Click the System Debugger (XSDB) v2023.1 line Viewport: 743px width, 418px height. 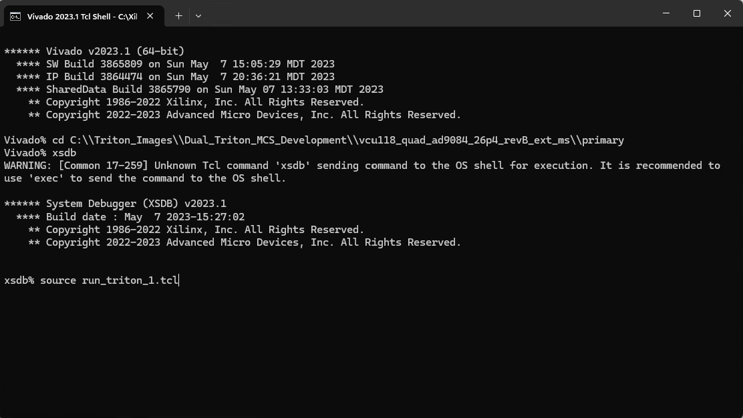(x=115, y=204)
